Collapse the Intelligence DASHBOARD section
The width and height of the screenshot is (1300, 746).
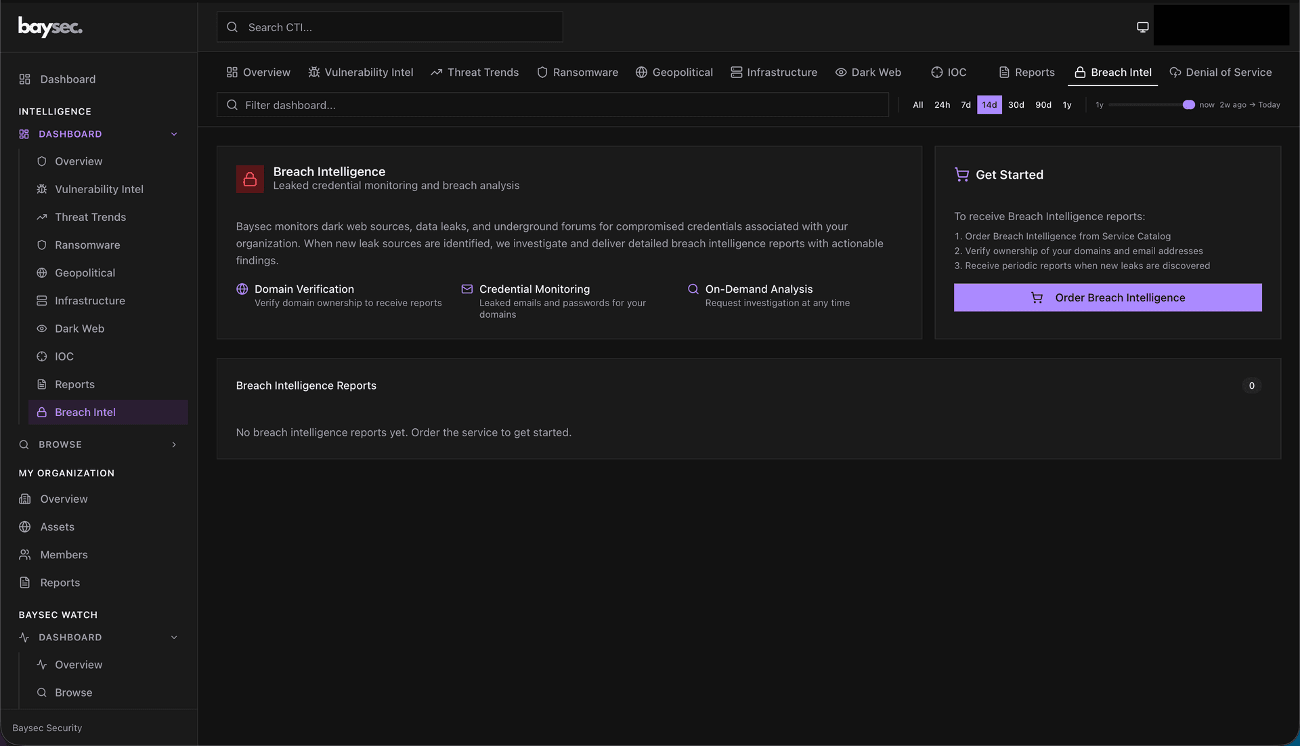pos(174,134)
